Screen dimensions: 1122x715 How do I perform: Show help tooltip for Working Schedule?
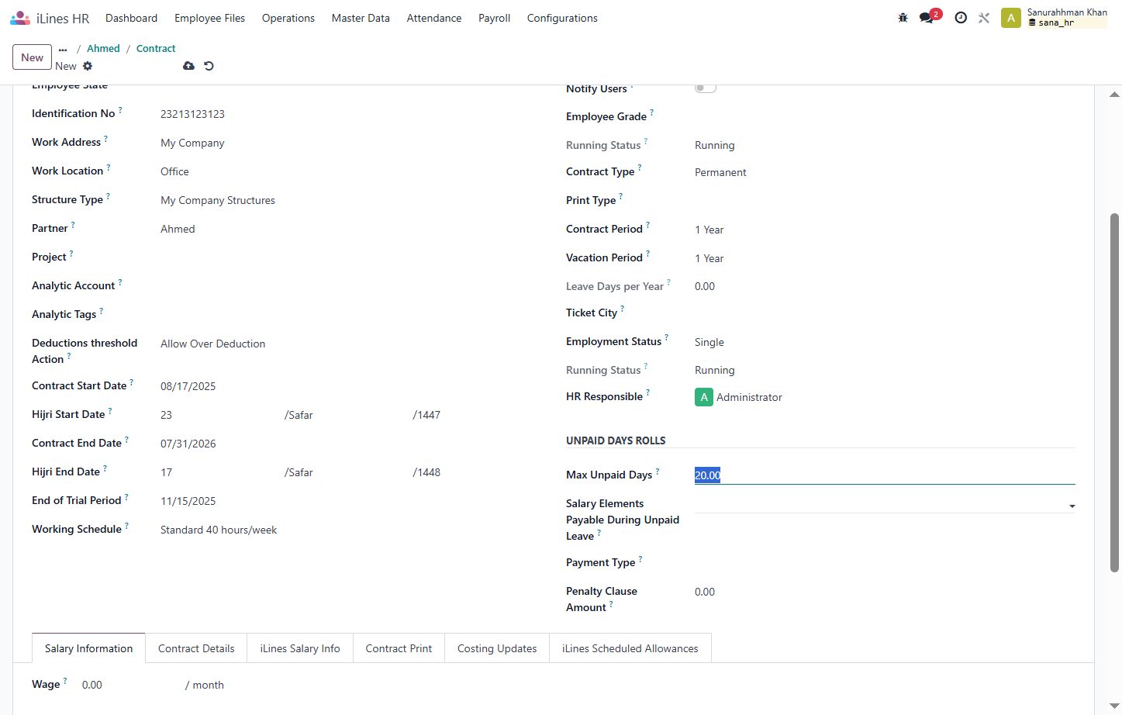pyautogui.click(x=127, y=525)
